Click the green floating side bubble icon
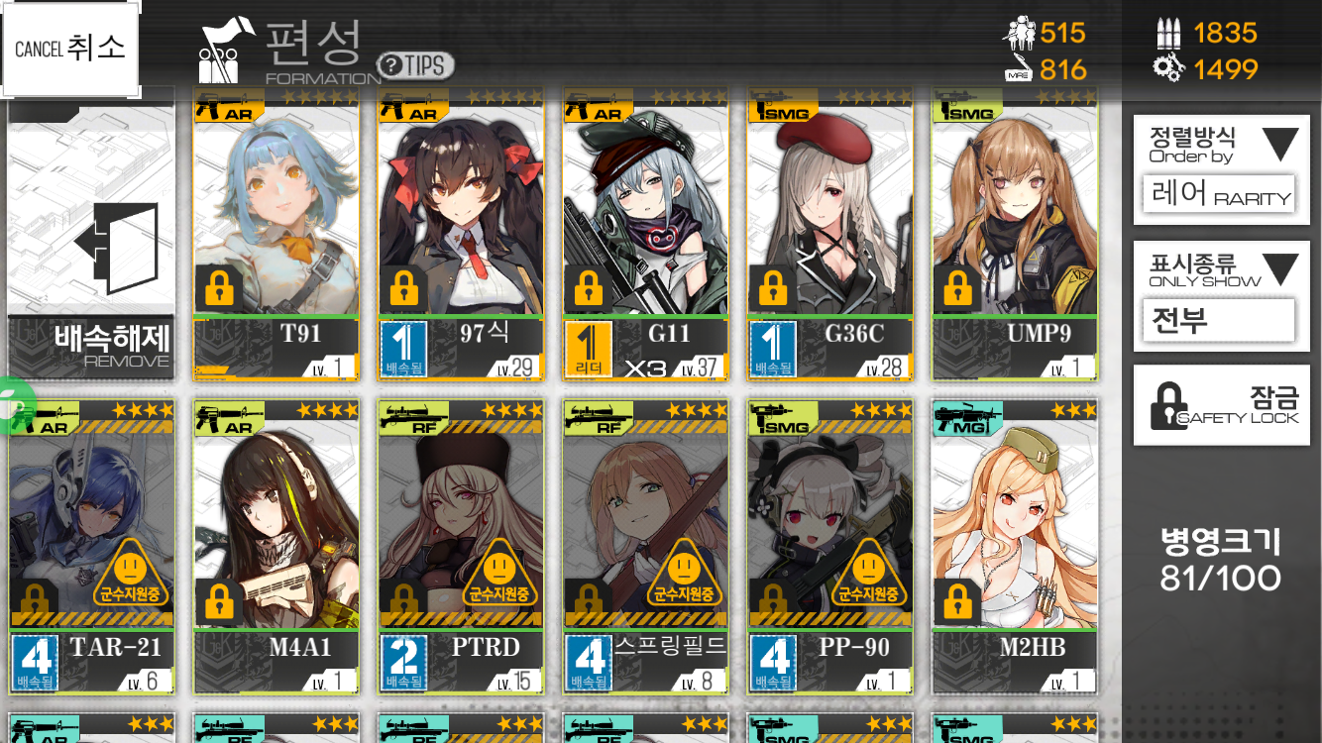Image resolution: width=1322 pixels, height=743 pixels. point(15,406)
